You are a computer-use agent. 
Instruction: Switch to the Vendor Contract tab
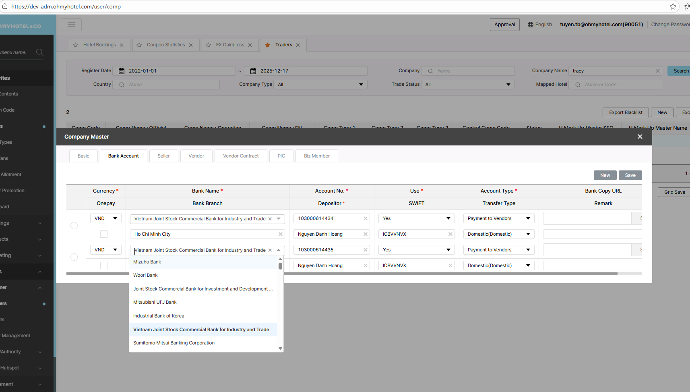[x=241, y=156]
